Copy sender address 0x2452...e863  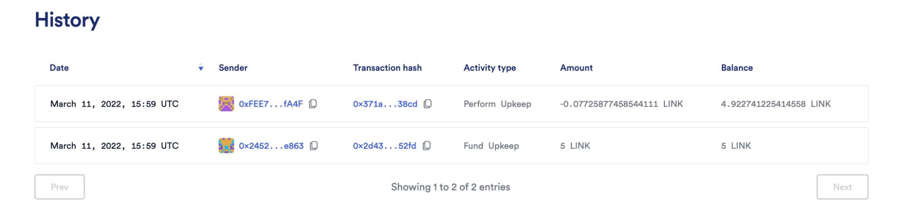pos(314,146)
